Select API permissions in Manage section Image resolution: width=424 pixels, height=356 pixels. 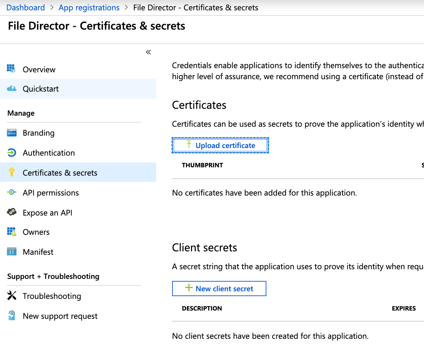51,193
